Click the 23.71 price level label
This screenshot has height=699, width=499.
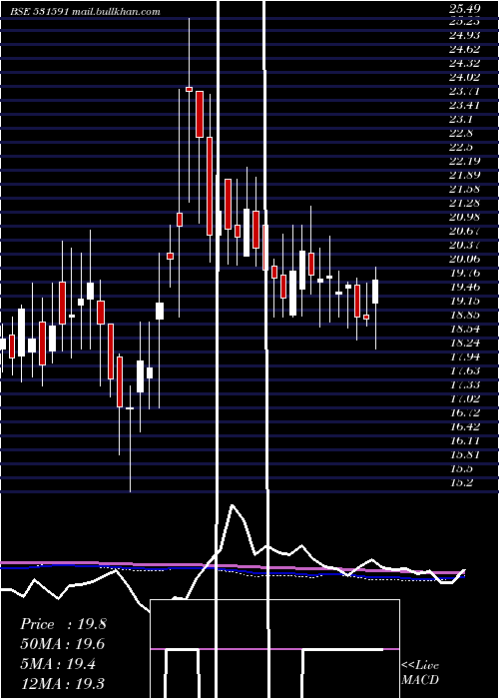(465, 92)
